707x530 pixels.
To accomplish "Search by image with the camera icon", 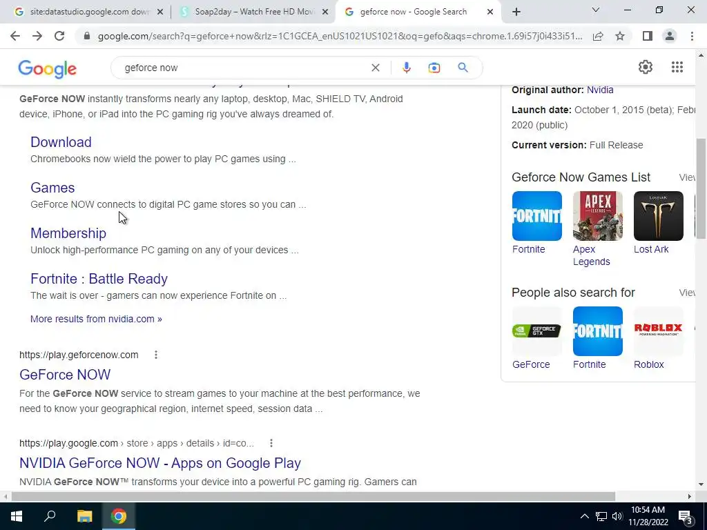I will click(434, 68).
